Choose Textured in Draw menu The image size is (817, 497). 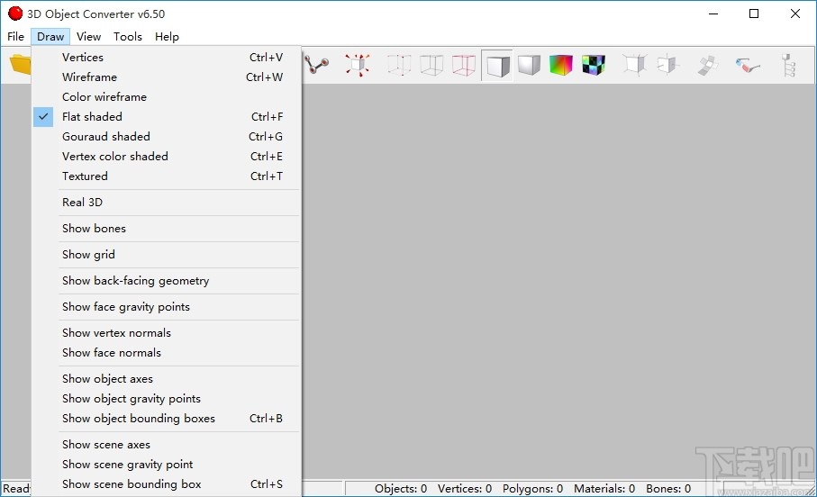click(167, 176)
